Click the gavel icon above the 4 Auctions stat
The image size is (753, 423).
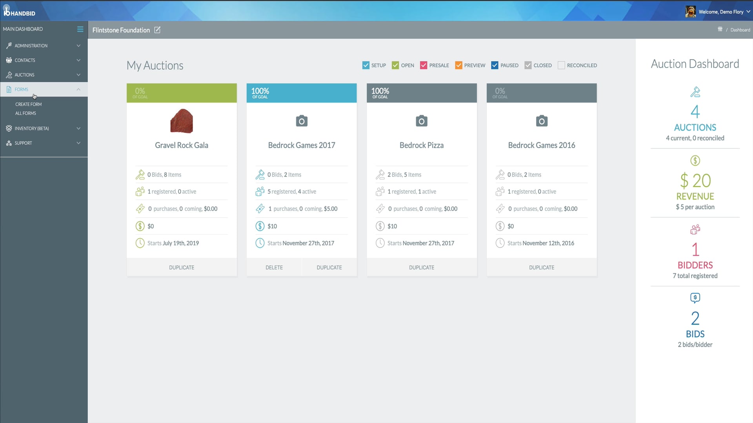tap(695, 92)
